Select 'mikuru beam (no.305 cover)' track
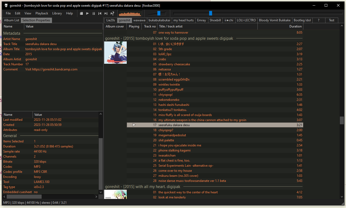Screen dimensions: 346x208 click(x=215, y=176)
